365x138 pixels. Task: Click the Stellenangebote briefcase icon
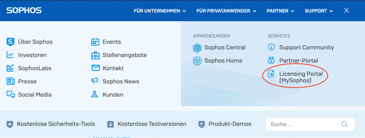tap(95, 55)
